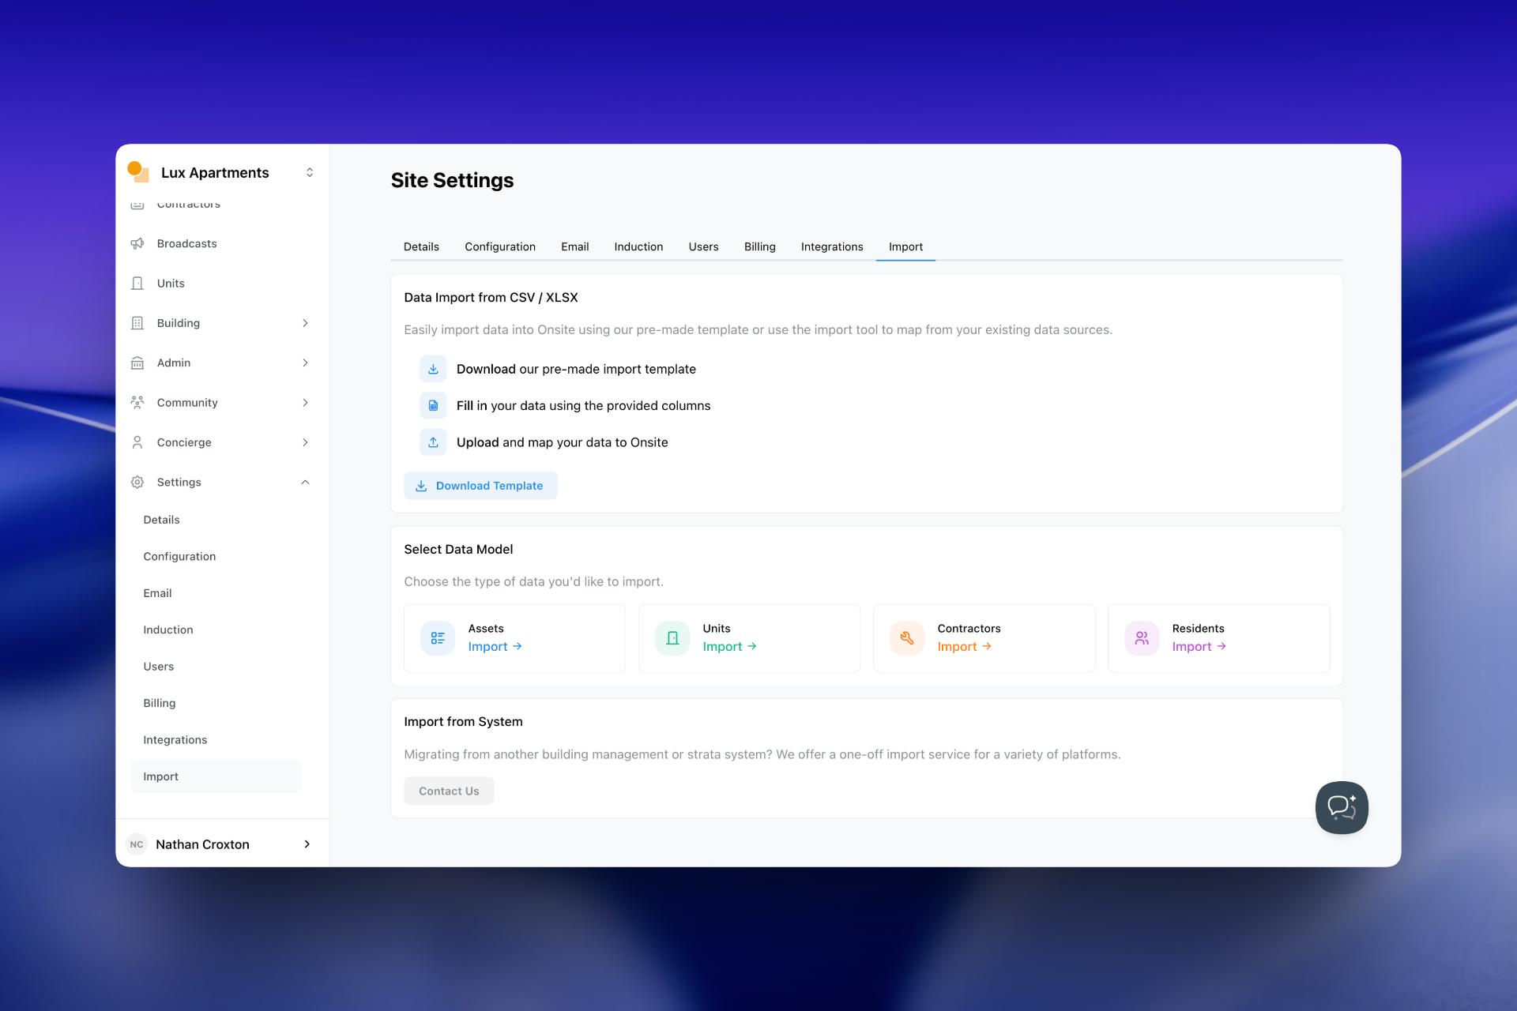Click the Contact Us button
The image size is (1517, 1011).
[x=449, y=791]
